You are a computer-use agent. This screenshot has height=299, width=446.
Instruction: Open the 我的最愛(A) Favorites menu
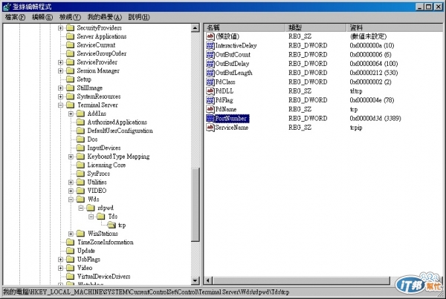pos(104,17)
